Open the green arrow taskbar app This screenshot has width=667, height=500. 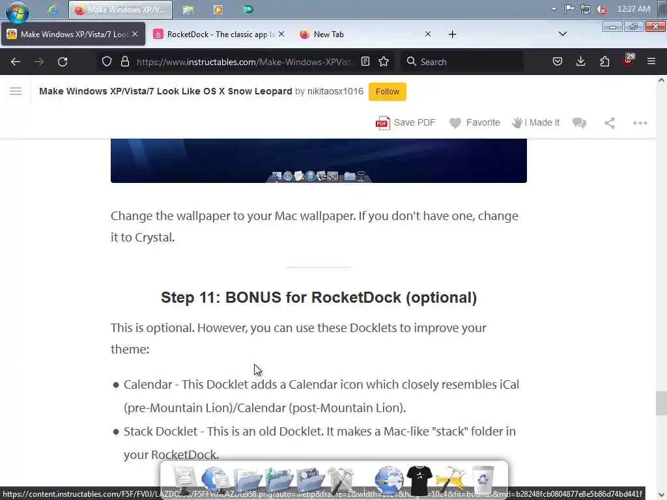248,9
